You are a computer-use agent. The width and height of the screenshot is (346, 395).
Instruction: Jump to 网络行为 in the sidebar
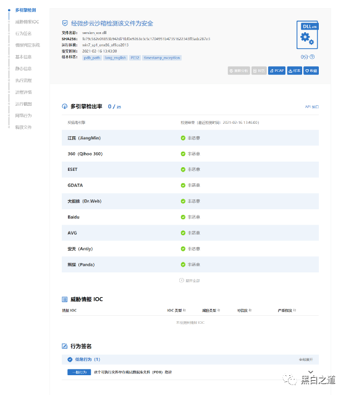[x=23, y=116]
